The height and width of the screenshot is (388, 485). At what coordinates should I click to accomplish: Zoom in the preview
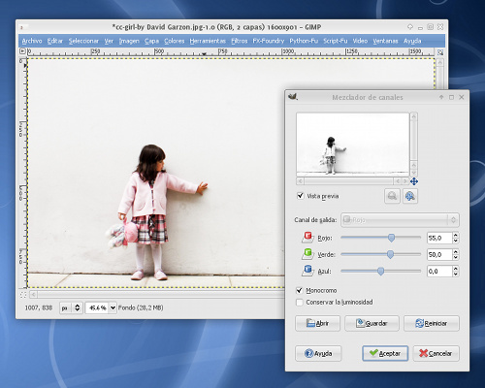point(410,196)
